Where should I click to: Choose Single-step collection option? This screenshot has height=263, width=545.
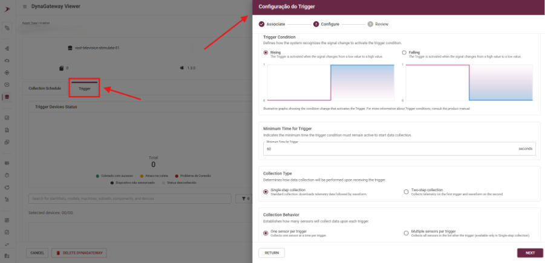click(266, 191)
